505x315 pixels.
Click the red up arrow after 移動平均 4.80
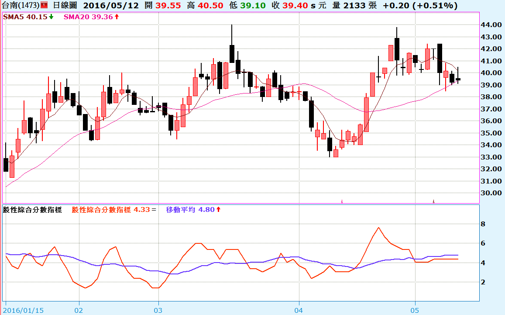click(x=218, y=210)
